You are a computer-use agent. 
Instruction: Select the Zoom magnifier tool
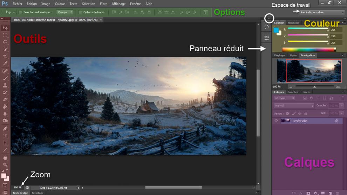coord(5,165)
